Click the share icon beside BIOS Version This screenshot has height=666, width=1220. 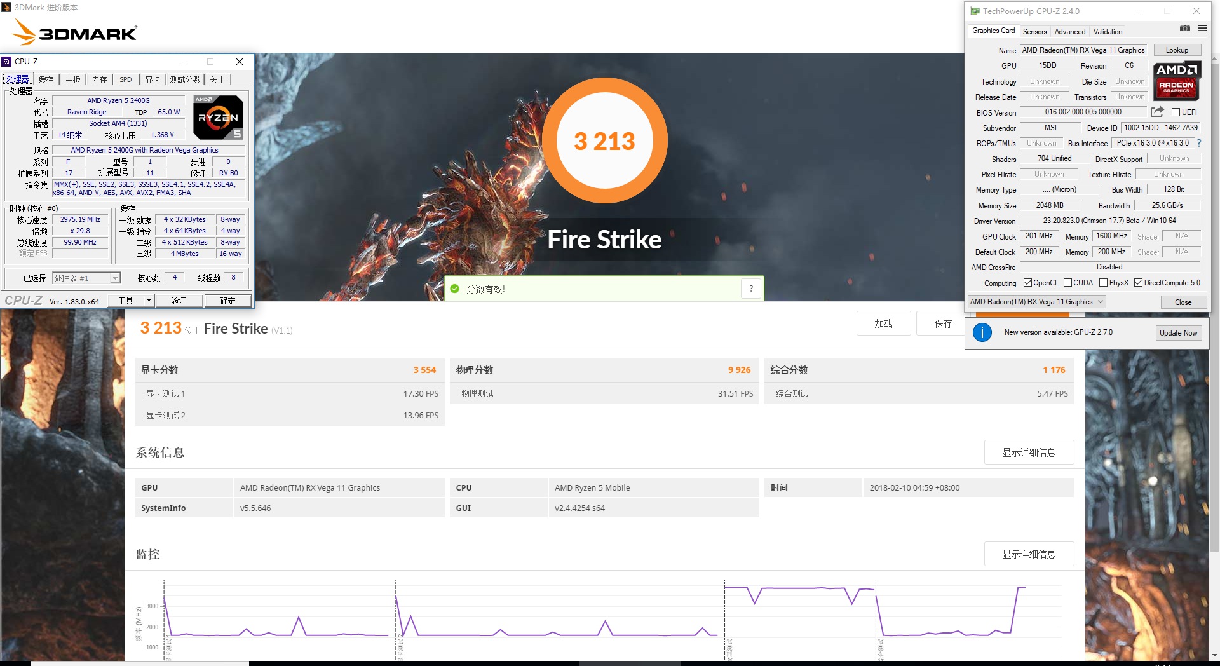coord(1158,112)
